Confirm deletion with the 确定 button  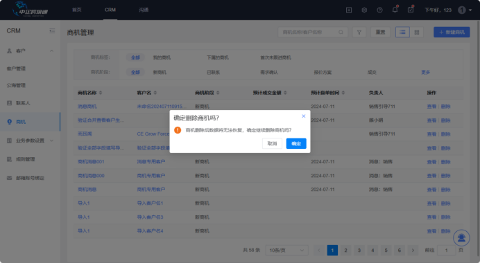click(296, 143)
